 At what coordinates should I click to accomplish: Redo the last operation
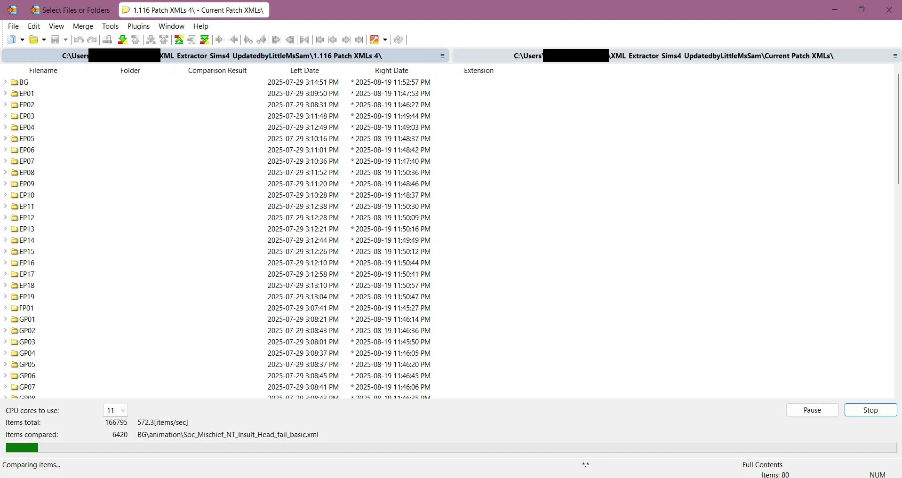point(92,40)
